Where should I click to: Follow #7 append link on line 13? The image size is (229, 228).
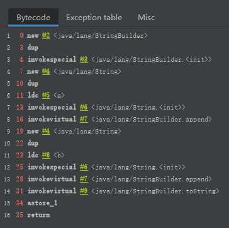point(84,180)
